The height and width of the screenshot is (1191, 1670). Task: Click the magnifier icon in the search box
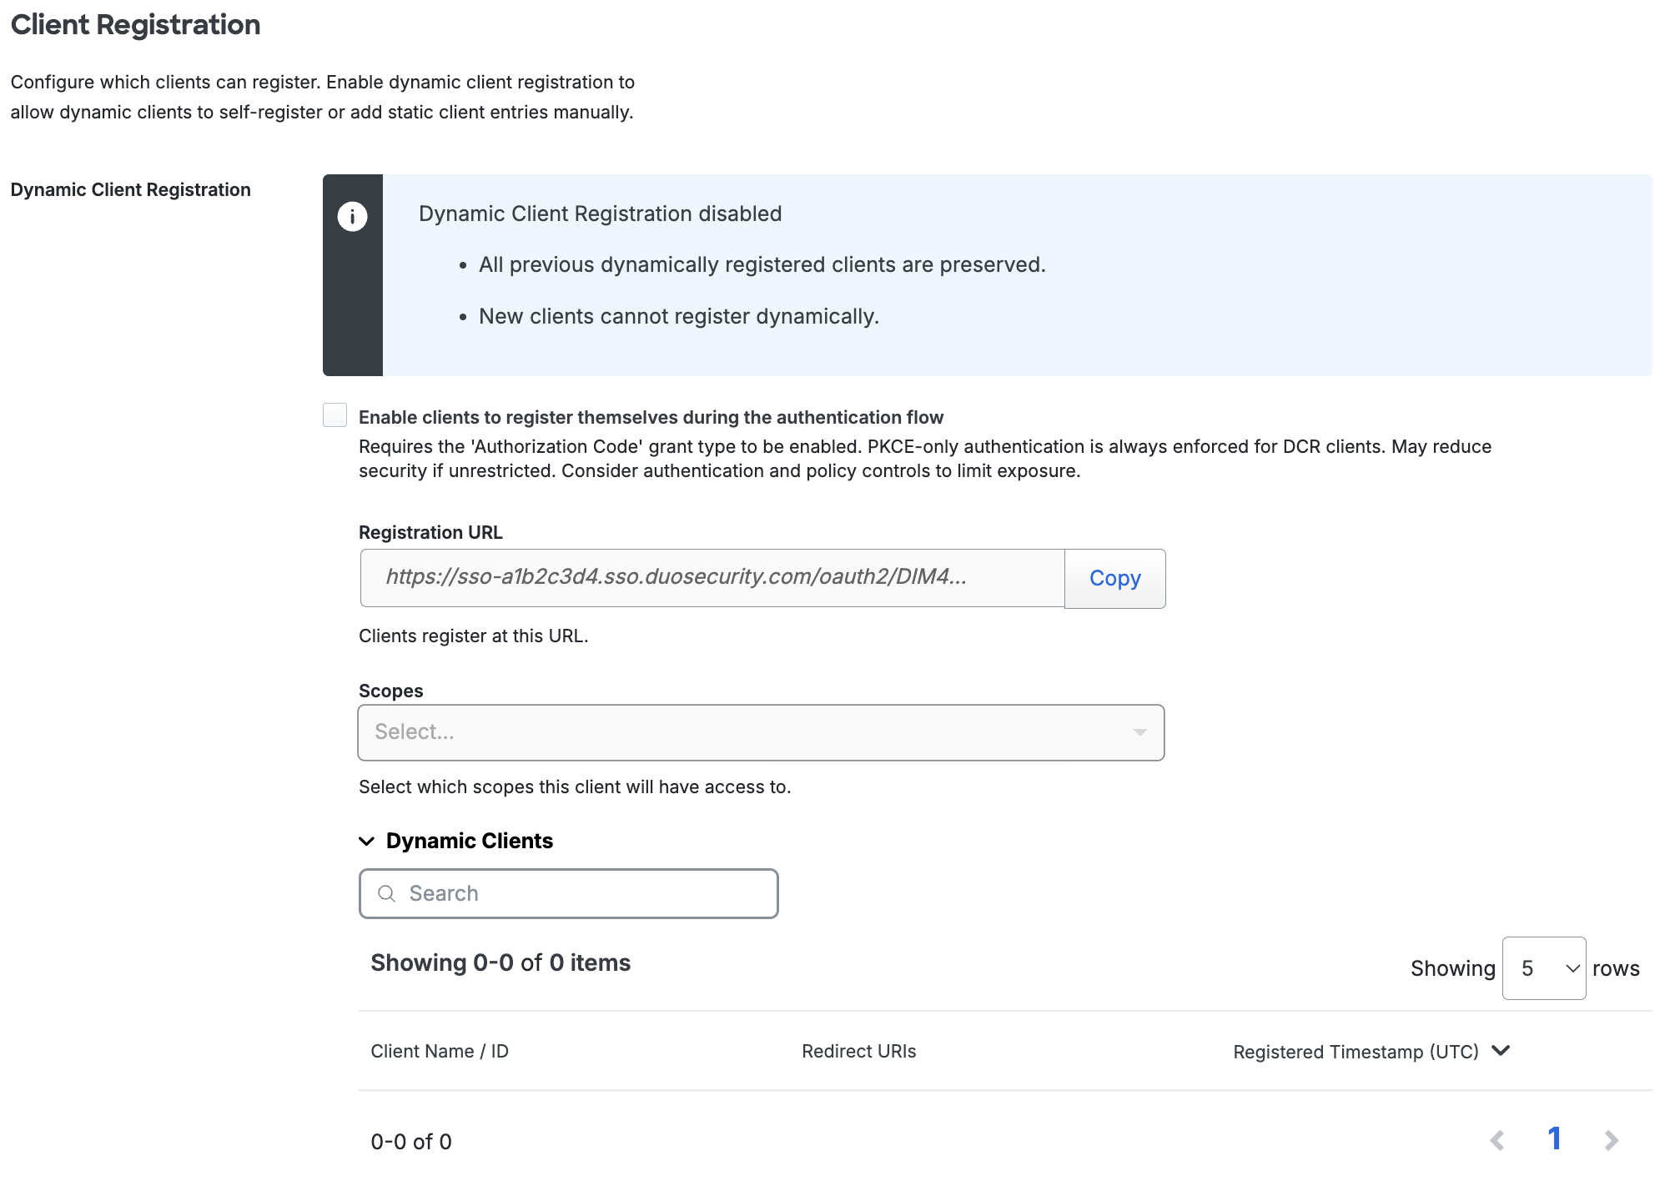pyautogui.click(x=387, y=892)
